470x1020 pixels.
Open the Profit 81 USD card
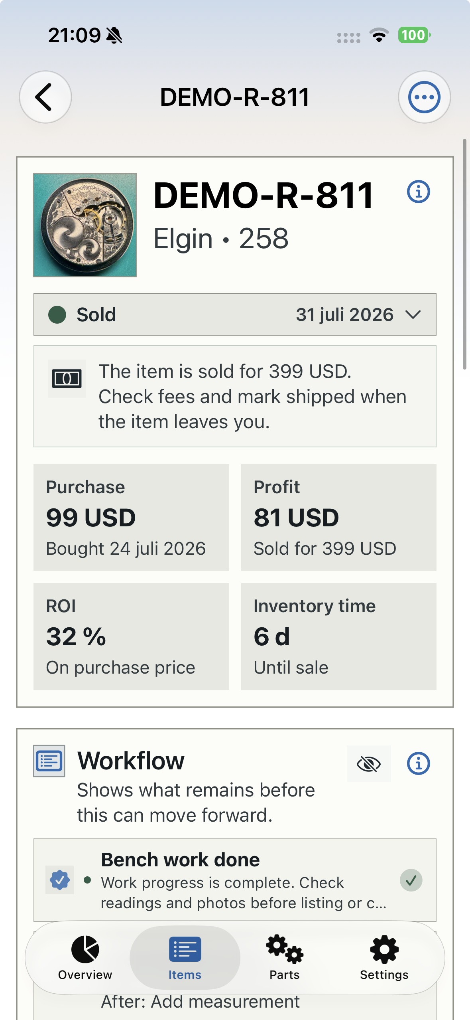click(x=338, y=517)
